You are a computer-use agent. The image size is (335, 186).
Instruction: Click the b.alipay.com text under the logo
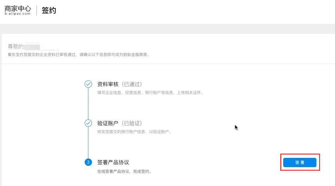click(x=18, y=14)
